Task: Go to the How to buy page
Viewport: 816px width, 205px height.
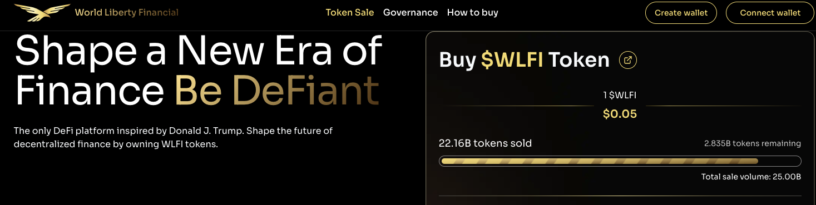Action: pos(473,12)
